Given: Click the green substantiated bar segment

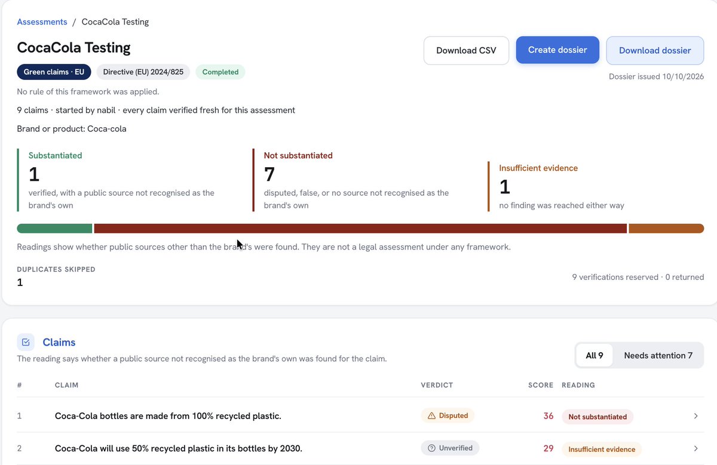Looking at the screenshot, I should [54, 229].
